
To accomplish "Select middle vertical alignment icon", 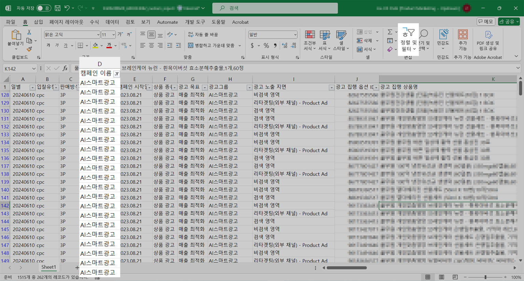I will (151, 34).
